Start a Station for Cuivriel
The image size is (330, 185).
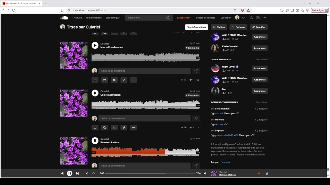pos(219,27)
